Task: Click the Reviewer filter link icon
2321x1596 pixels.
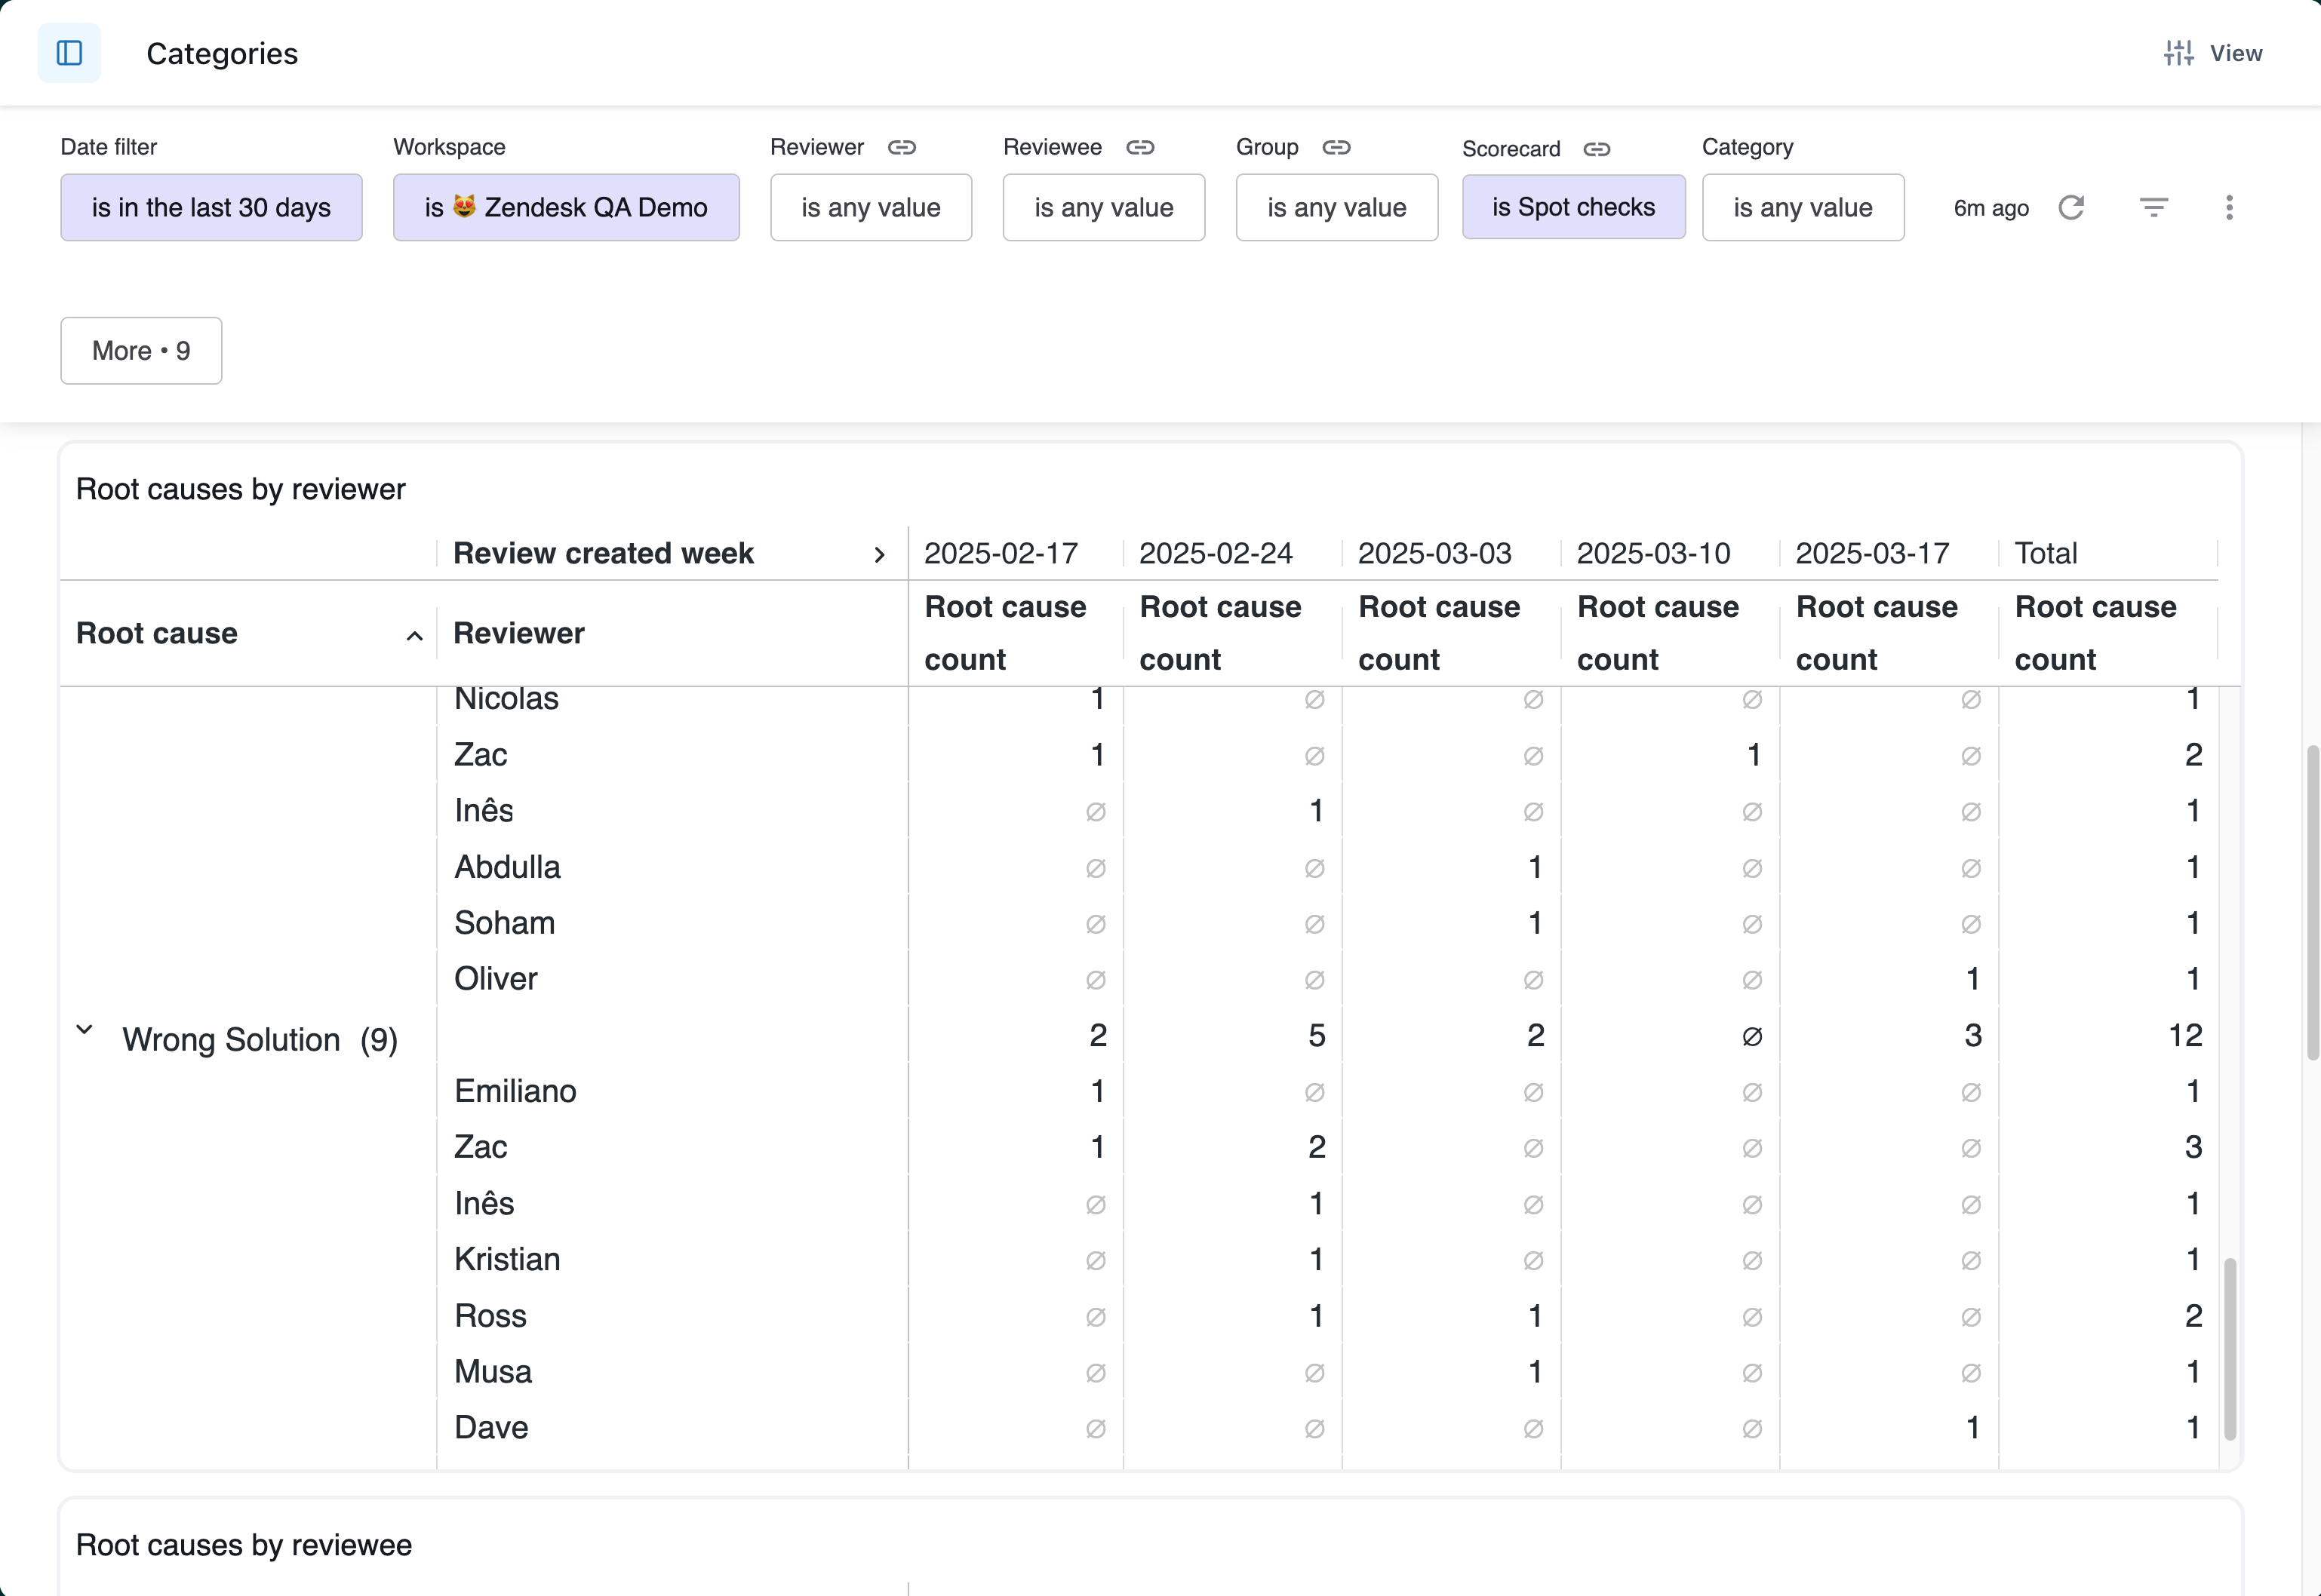Action: 902,147
